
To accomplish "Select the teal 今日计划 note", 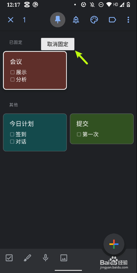I will 35,132.
